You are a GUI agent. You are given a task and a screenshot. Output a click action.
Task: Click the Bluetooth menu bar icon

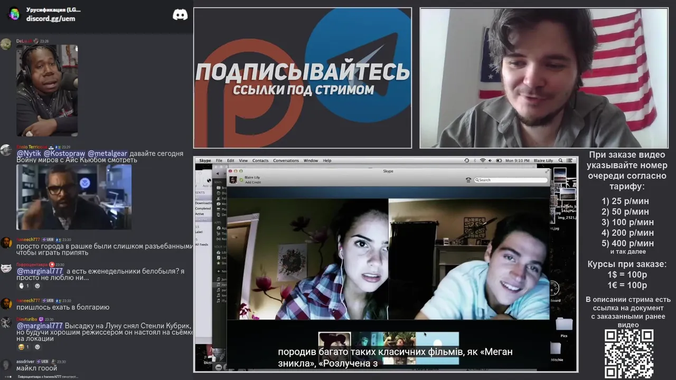474,160
